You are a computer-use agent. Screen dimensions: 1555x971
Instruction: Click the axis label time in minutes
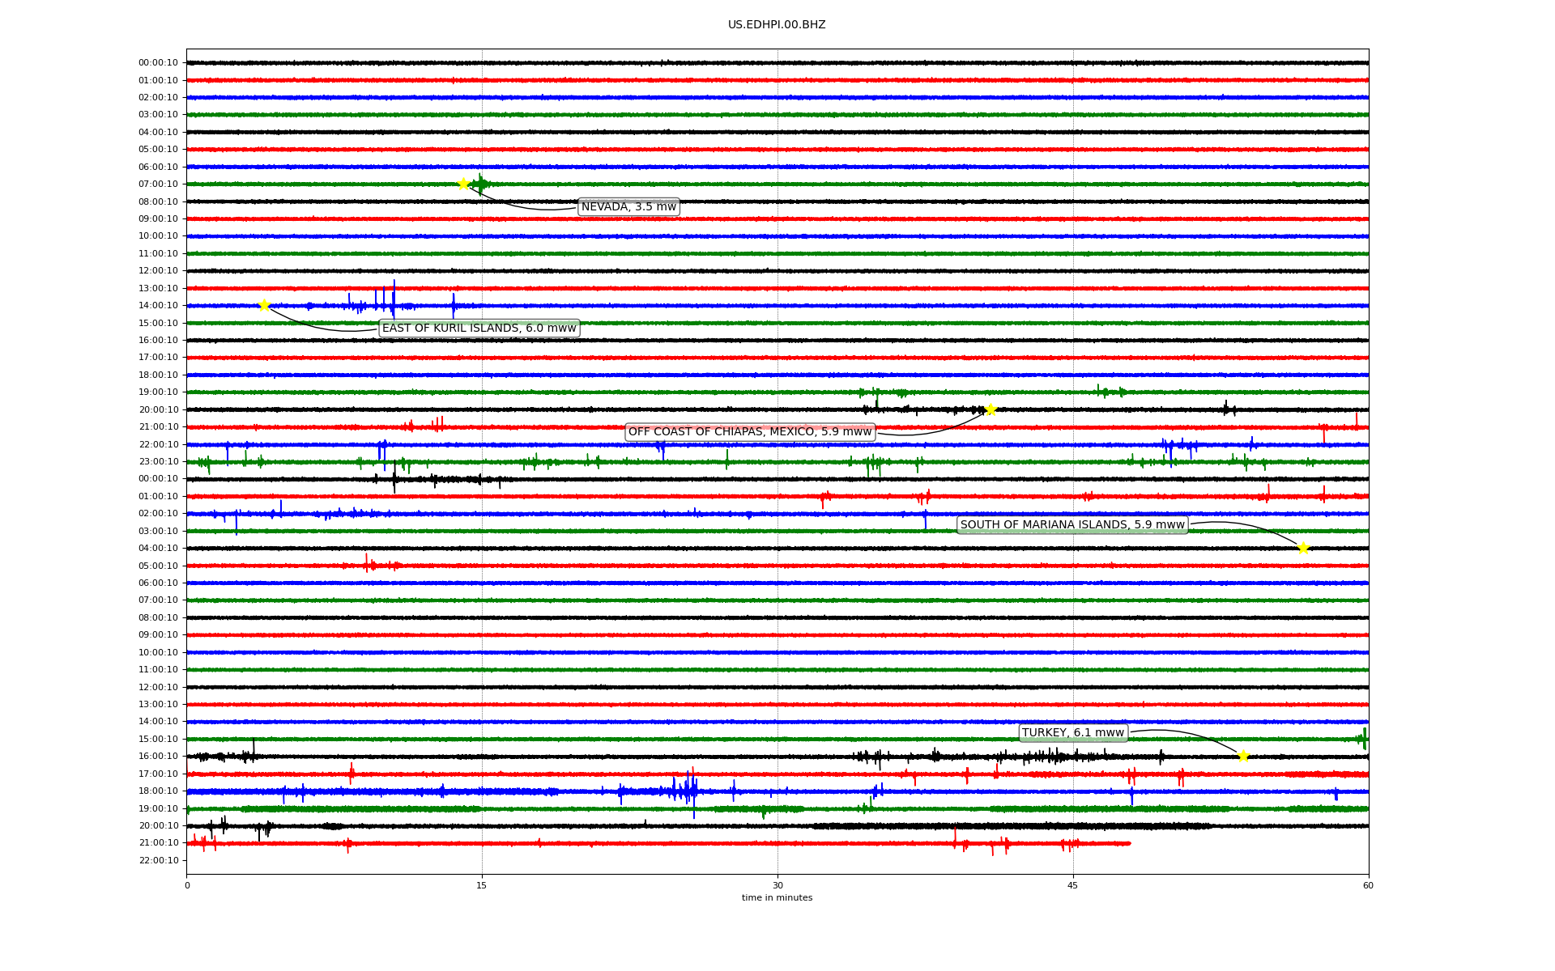[x=777, y=898]
